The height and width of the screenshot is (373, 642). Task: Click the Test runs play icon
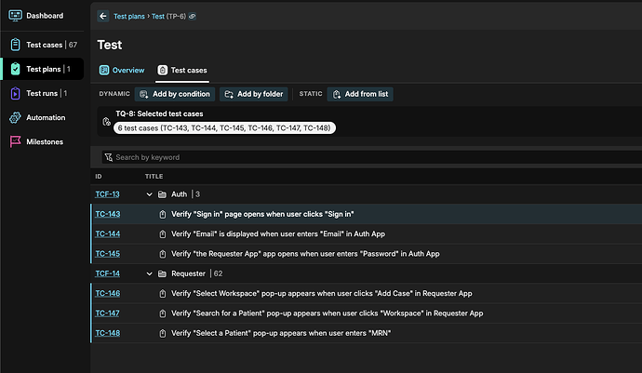click(16, 93)
